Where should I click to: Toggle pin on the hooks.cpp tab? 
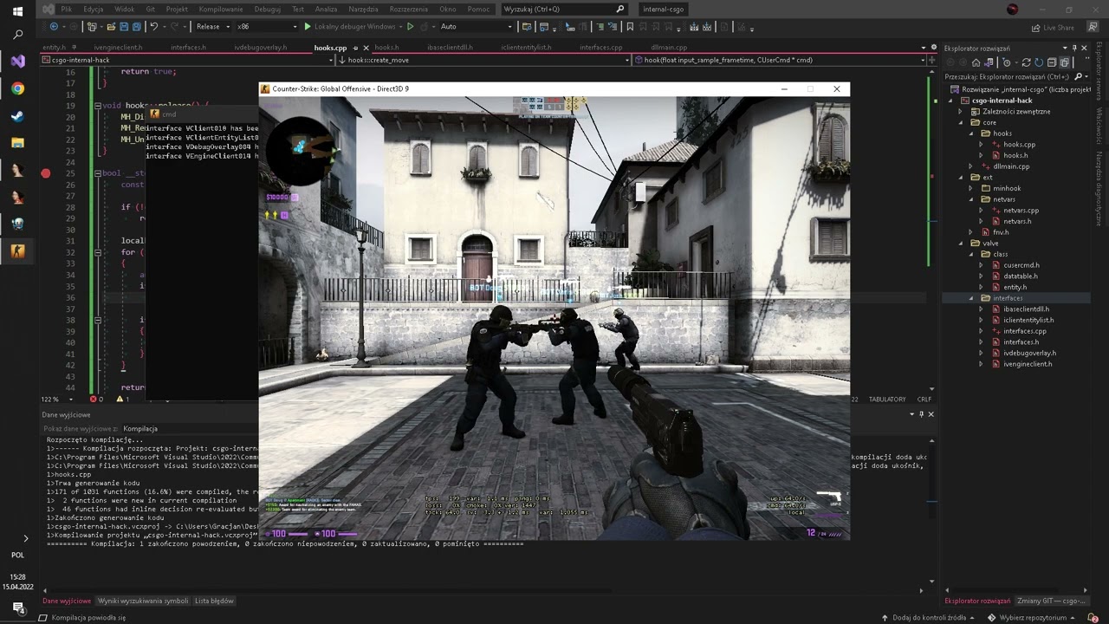[355, 48]
